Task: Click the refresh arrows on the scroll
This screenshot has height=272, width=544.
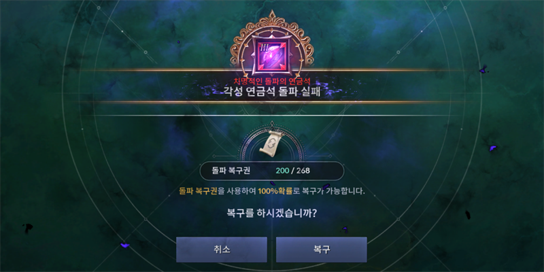Action: (x=271, y=143)
